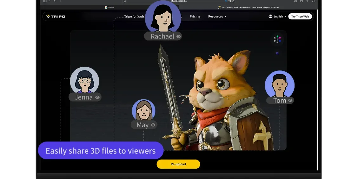
Task: Toggle the eye icon beside May
Action: [x=153, y=125]
